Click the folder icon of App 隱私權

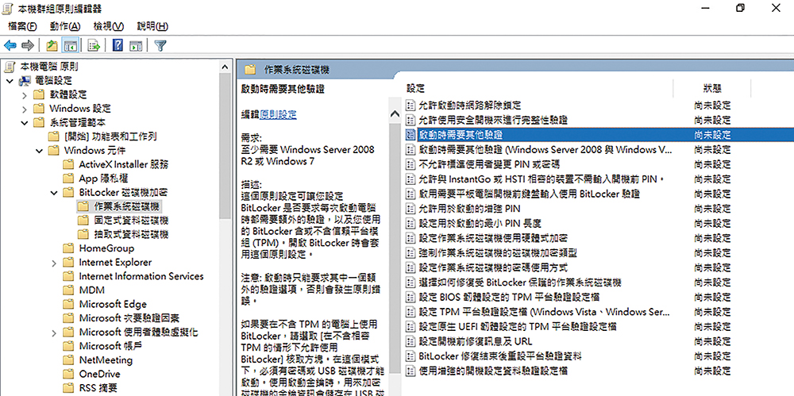68,179
